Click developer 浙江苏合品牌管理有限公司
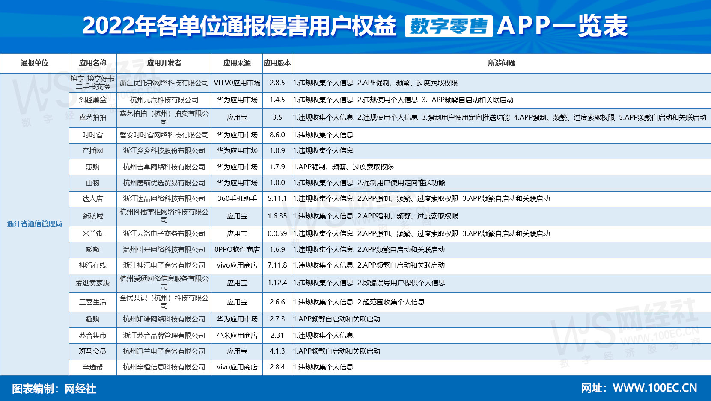 (x=164, y=336)
